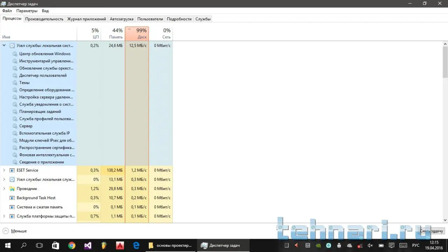
Task: Click Background Task Host icon
Action: tap(12, 198)
